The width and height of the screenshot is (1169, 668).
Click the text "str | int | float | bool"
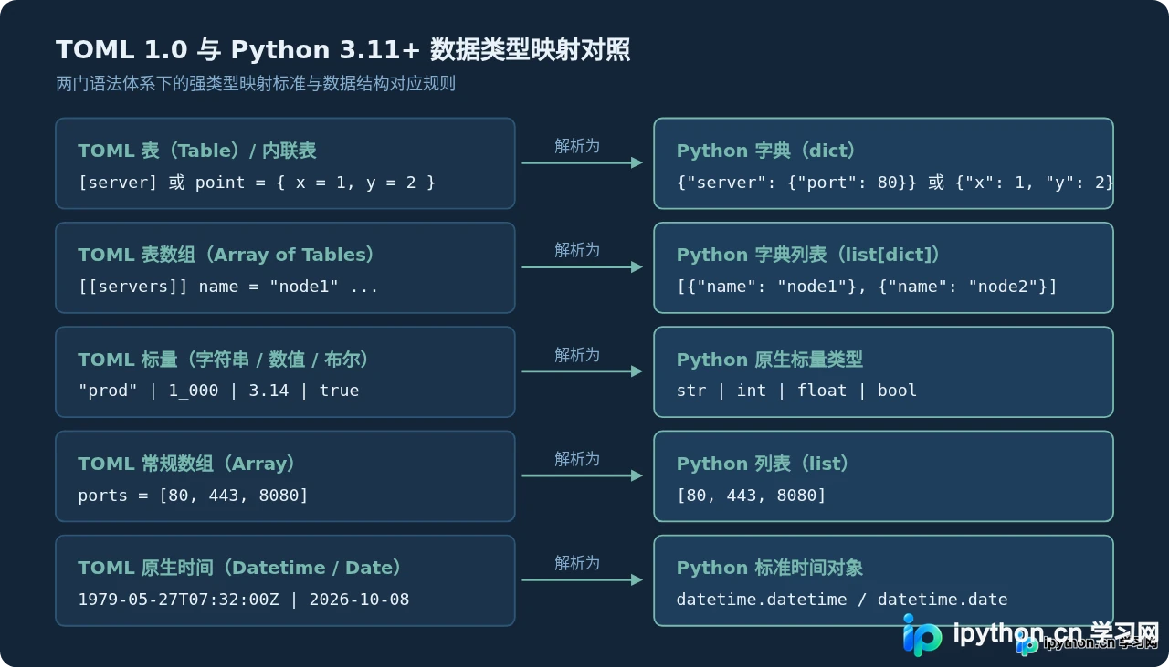click(x=796, y=391)
